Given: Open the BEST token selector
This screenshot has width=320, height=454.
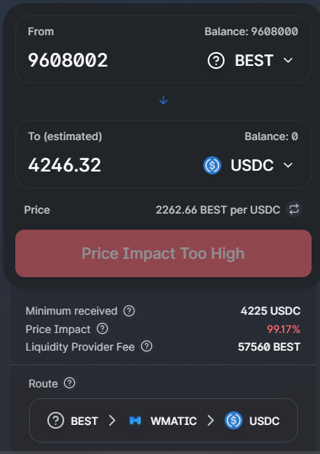Looking at the screenshot, I should click(250, 60).
